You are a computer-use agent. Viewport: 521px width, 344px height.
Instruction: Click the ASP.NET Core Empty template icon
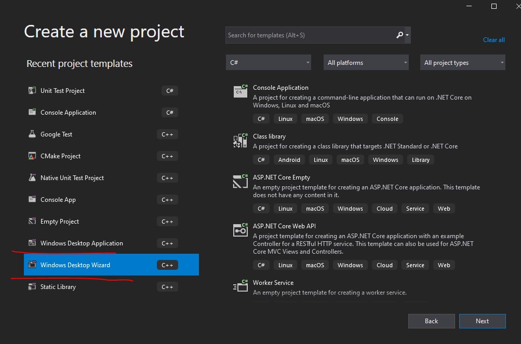[x=241, y=181]
